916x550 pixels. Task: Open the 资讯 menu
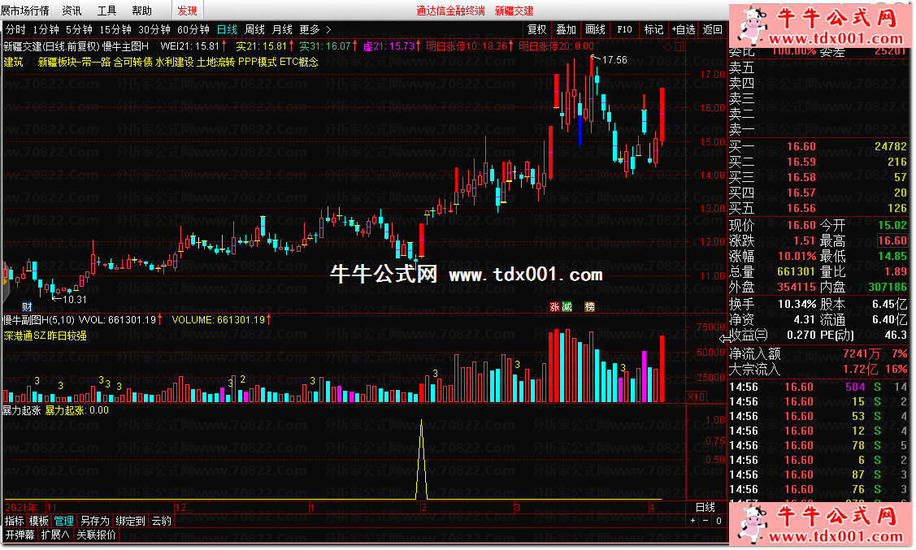(x=72, y=11)
